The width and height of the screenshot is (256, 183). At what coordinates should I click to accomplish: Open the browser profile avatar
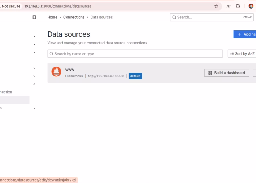tap(251, 6)
